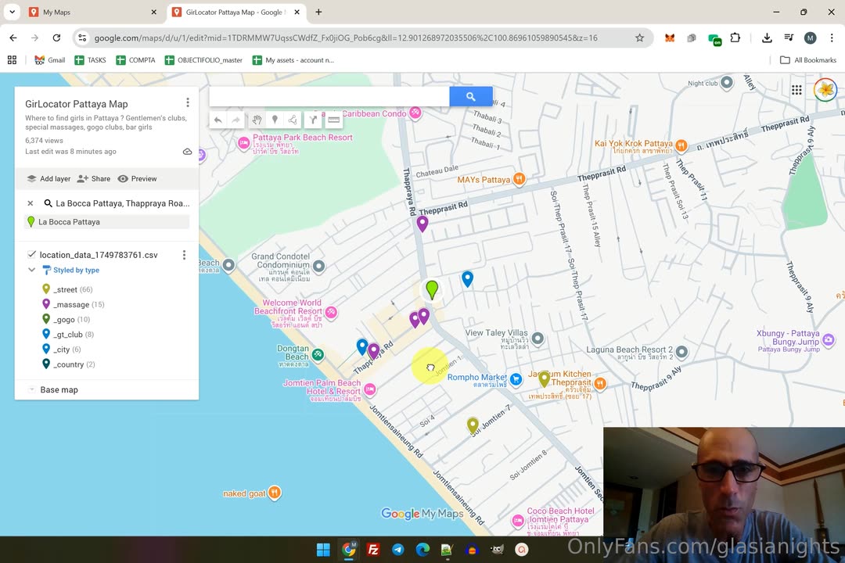The width and height of the screenshot is (845, 563).
Task: Select the Add directions tool
Action: [313, 120]
